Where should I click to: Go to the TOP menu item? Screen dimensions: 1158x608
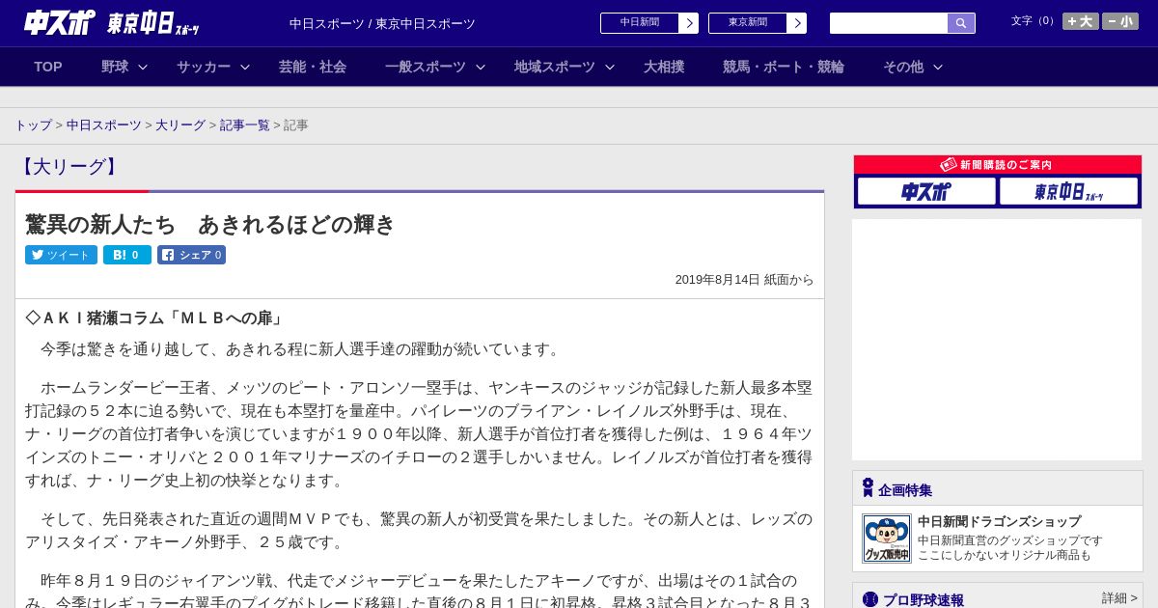tap(48, 67)
